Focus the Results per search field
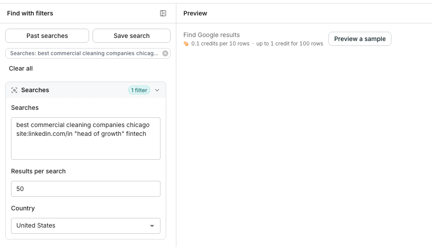 tap(86, 189)
